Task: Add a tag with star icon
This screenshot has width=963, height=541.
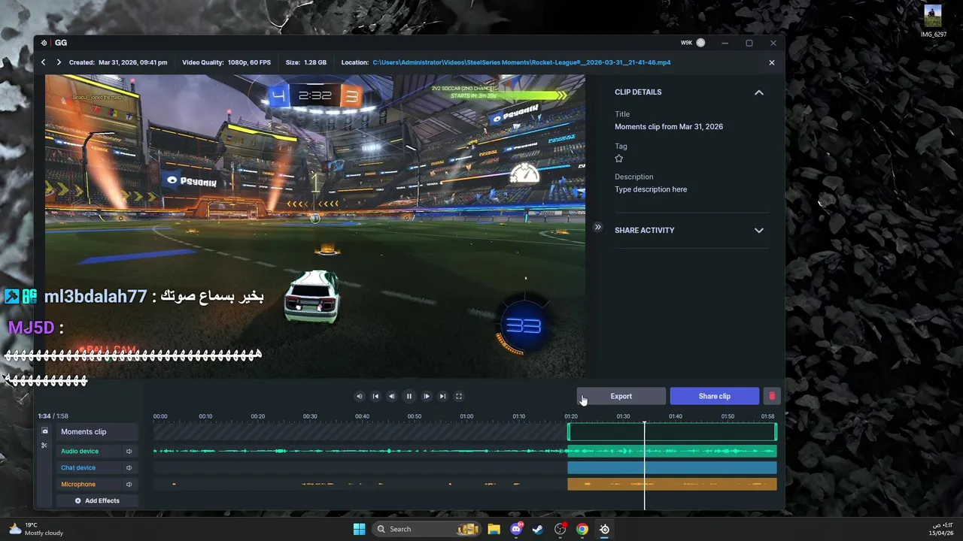Action: (619, 159)
